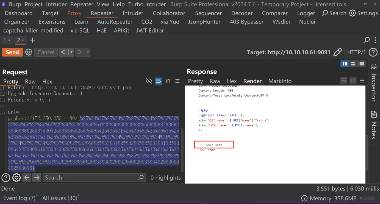This screenshot has width=380, height=204.
Task: Switch to combined tabbed layout view
Action: [362, 64]
